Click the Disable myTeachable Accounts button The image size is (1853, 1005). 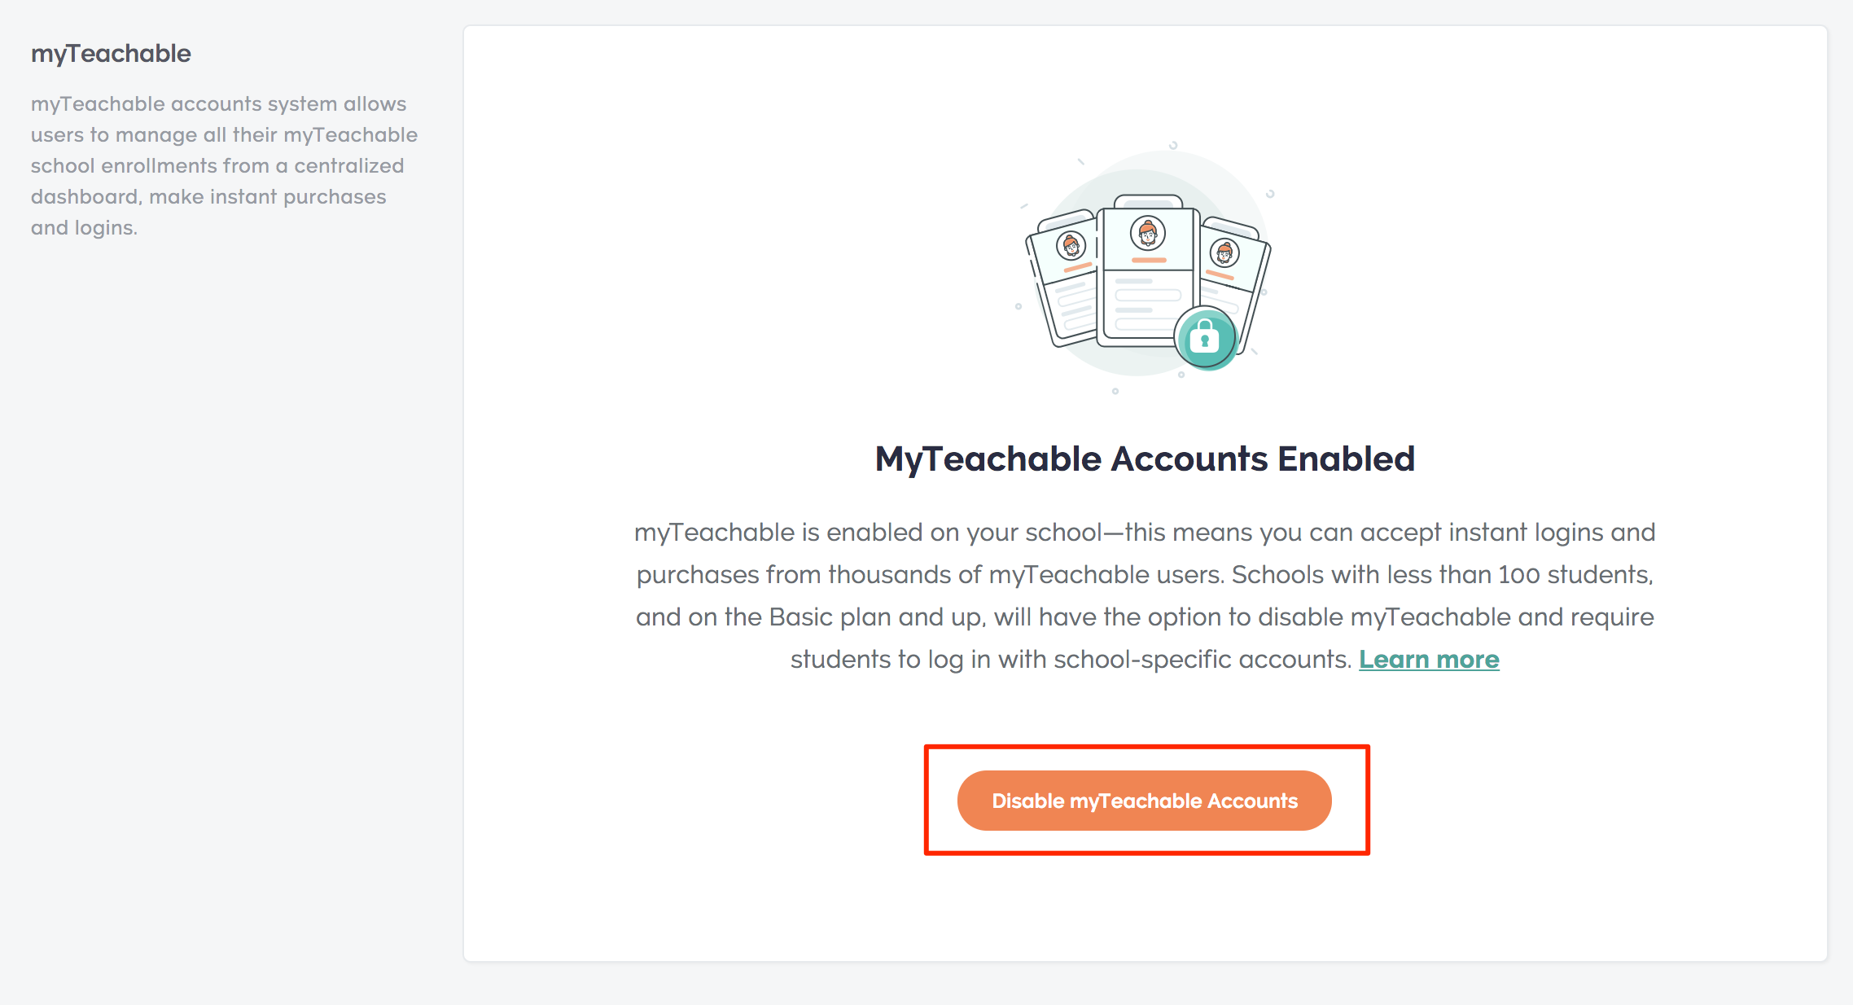tap(1144, 801)
